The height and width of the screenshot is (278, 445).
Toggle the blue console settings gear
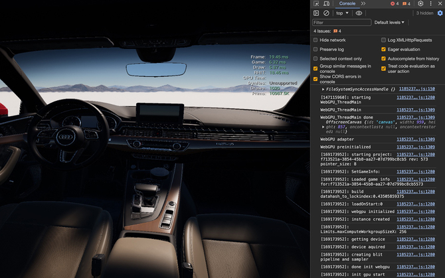(x=440, y=13)
